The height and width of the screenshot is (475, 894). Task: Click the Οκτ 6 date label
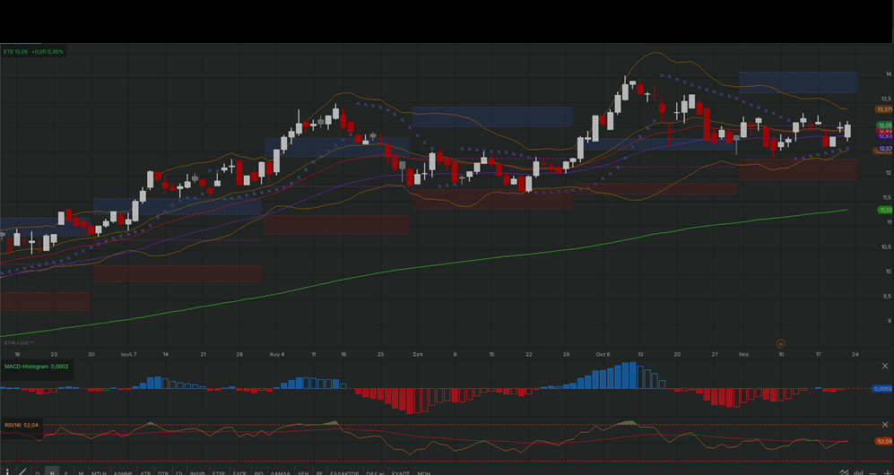click(x=603, y=354)
